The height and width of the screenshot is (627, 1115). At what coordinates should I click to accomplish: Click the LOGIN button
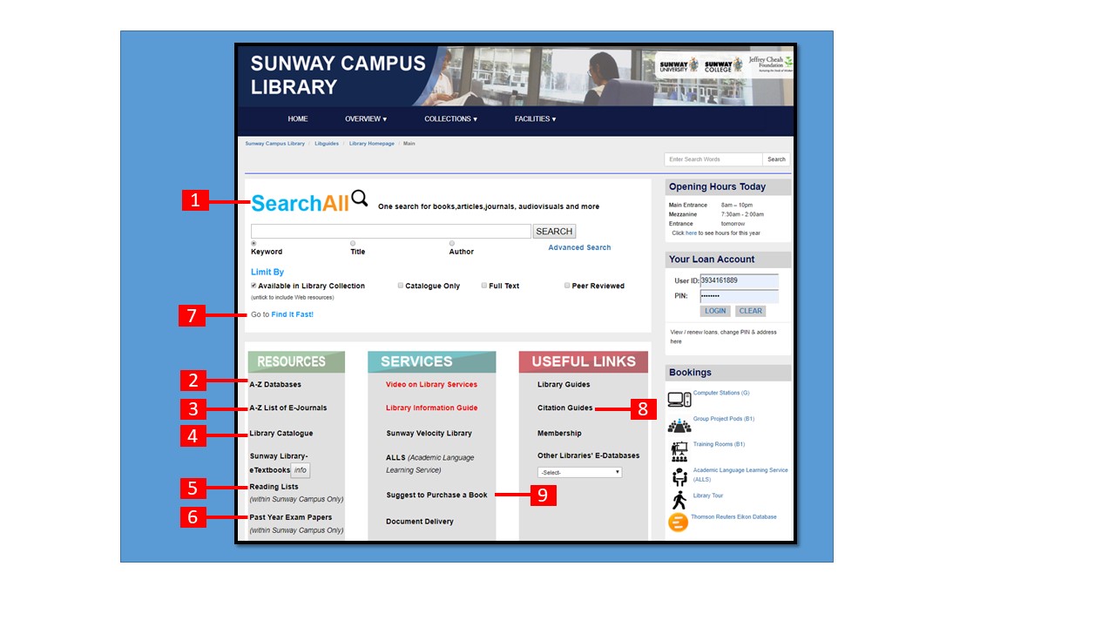coord(715,311)
